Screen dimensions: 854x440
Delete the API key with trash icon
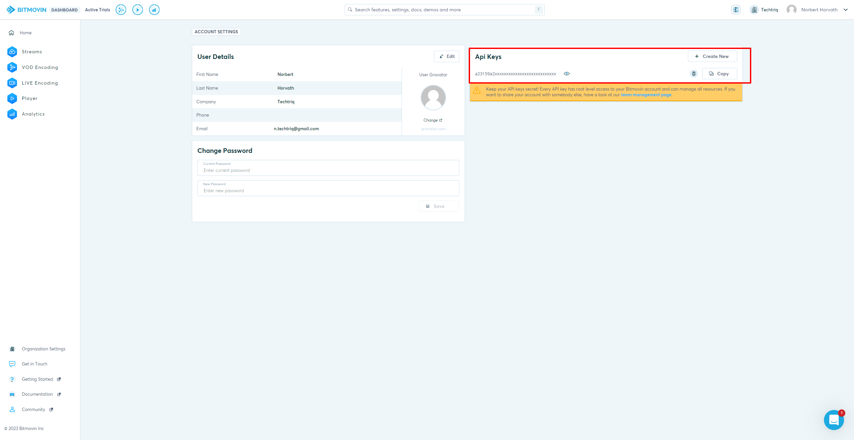tap(694, 74)
